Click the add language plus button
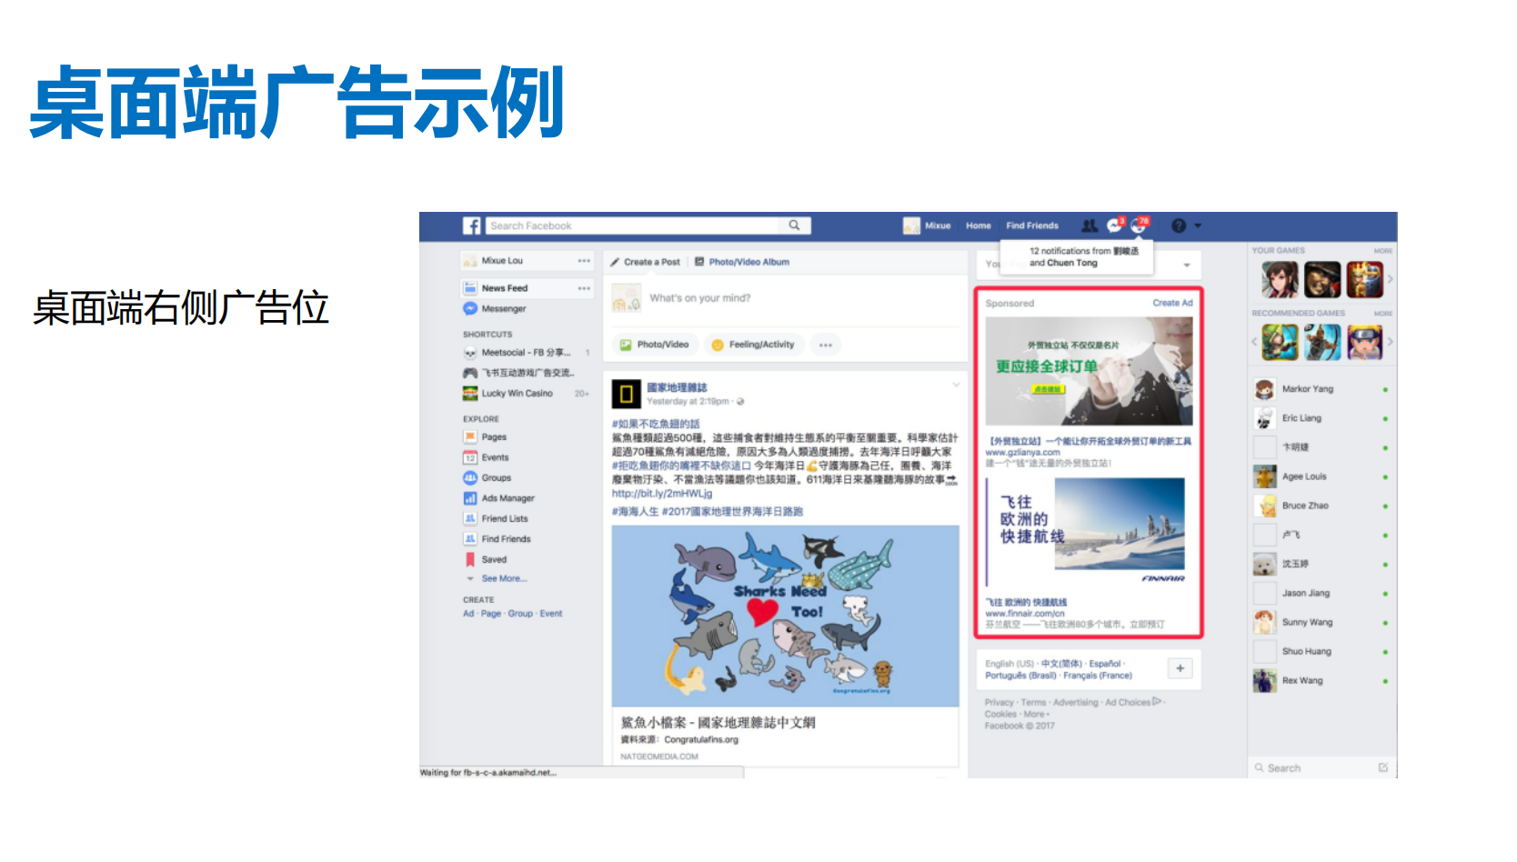 (1180, 668)
